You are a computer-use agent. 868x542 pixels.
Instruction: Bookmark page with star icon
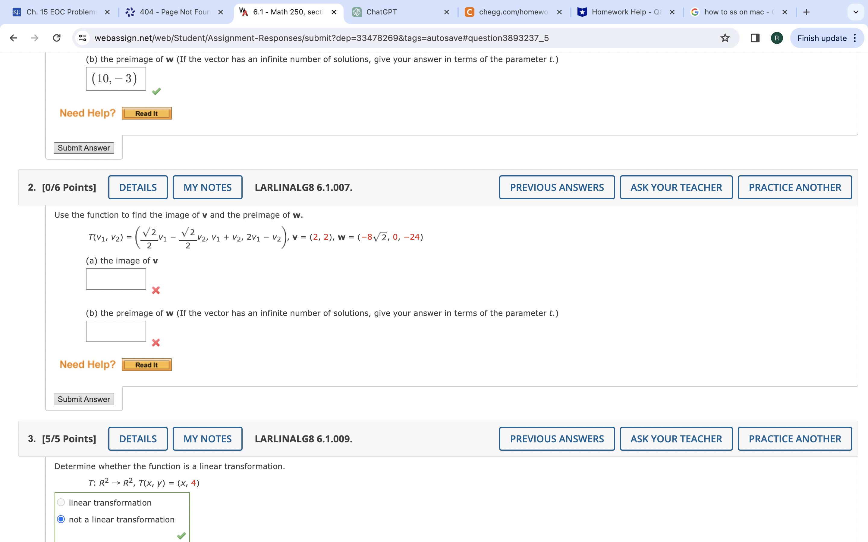(x=725, y=38)
